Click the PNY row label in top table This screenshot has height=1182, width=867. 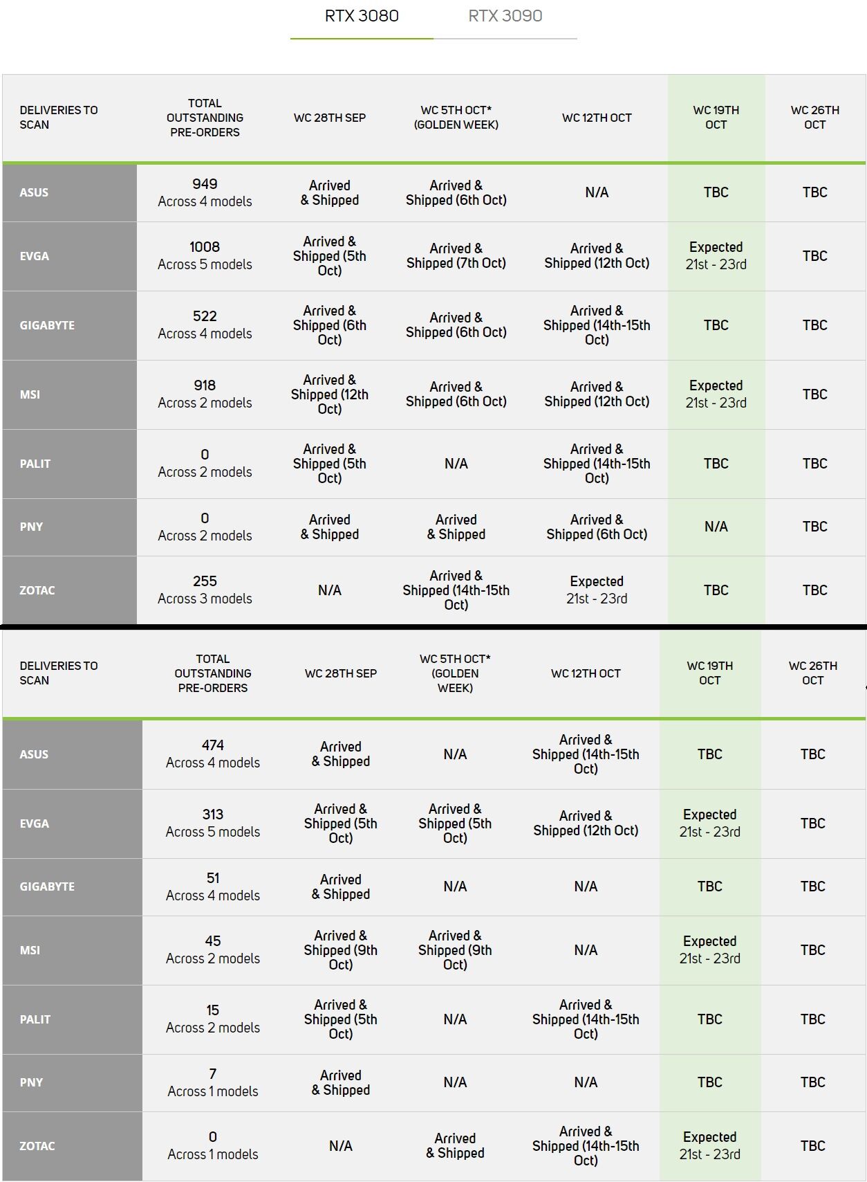click(x=70, y=527)
